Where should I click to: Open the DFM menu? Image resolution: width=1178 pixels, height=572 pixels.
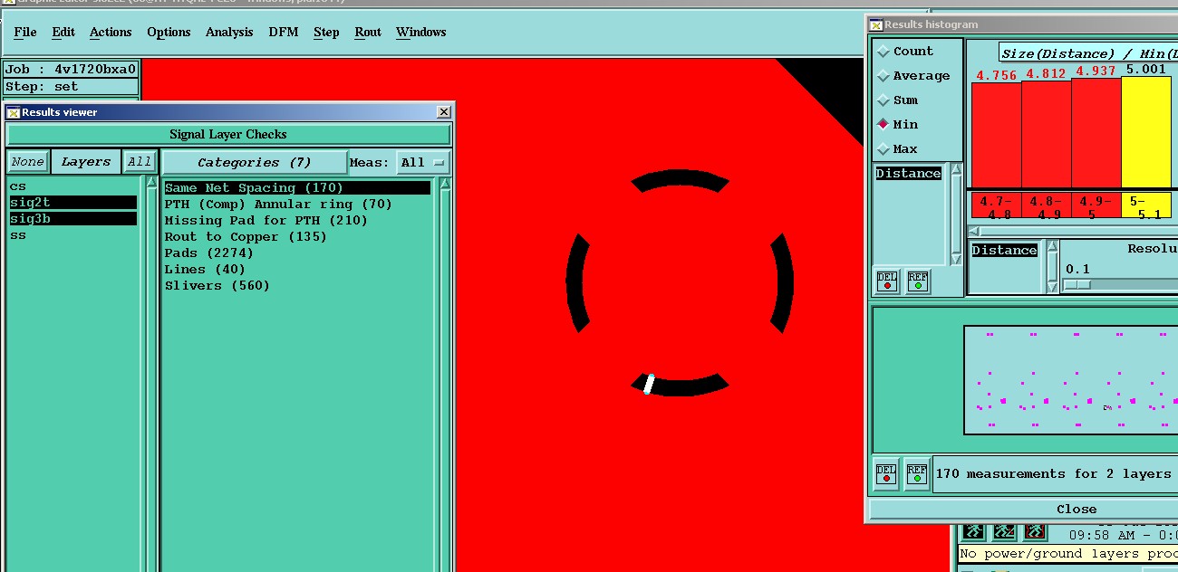click(283, 32)
